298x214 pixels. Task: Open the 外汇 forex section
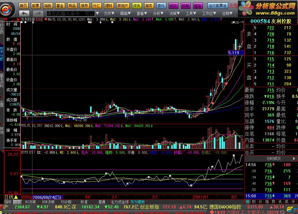pyautogui.click(x=96, y=6)
